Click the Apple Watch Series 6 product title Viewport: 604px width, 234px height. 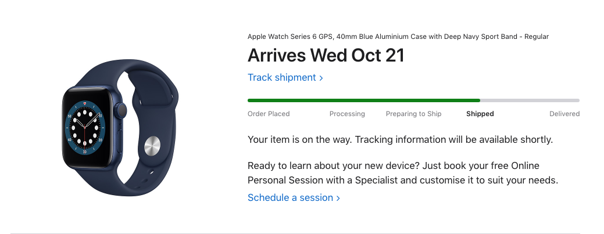(398, 37)
